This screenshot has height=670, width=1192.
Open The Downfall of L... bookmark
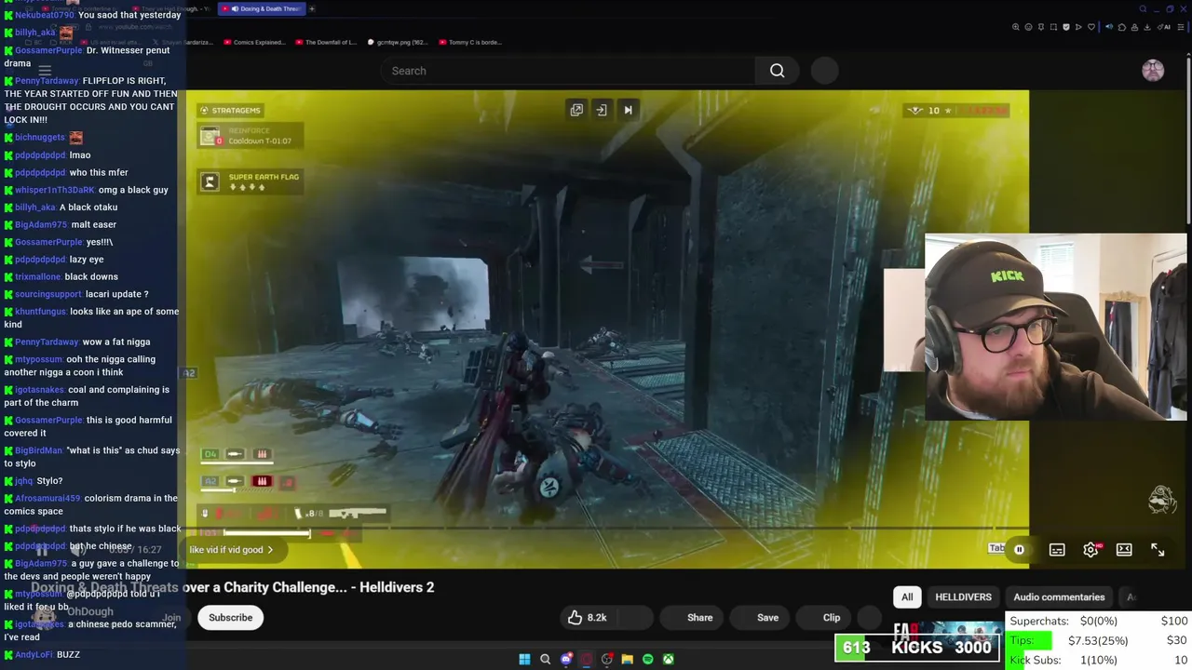click(x=325, y=42)
